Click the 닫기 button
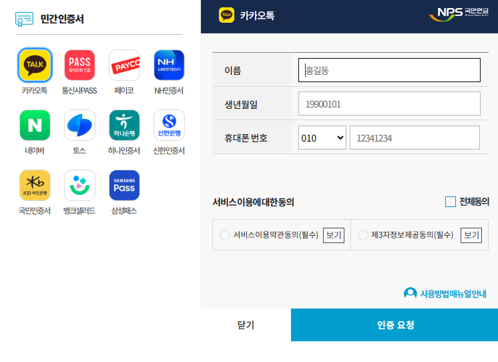The height and width of the screenshot is (362, 498). pyautogui.click(x=246, y=325)
